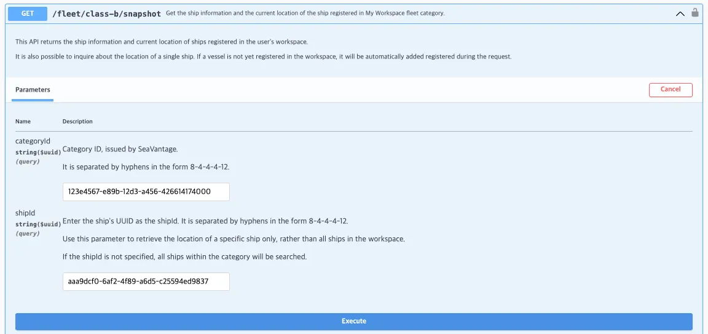Click the Name column header
This screenshot has height=334, width=708.
tap(23, 121)
